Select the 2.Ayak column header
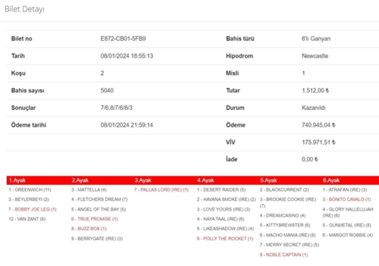This screenshot has height=266, width=379. (80, 180)
